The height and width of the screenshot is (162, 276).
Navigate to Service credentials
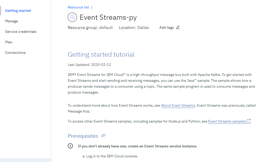21,32
